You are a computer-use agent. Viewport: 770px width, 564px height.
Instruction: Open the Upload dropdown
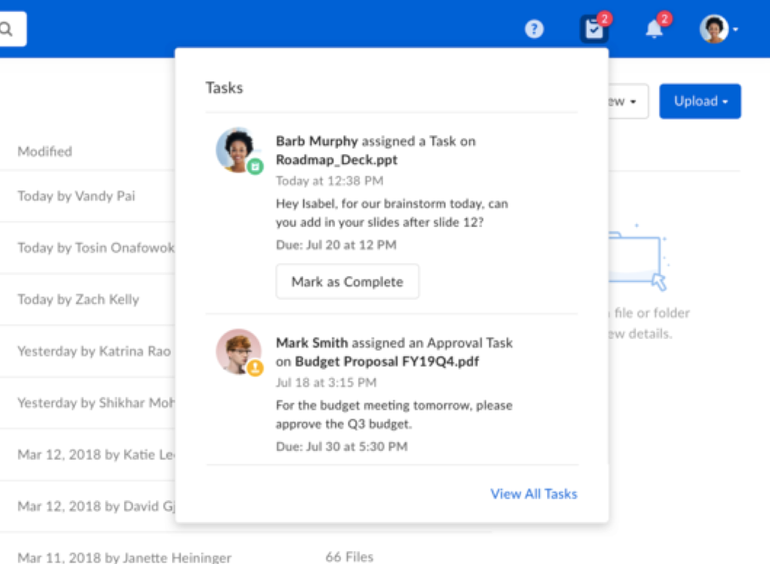coord(700,101)
